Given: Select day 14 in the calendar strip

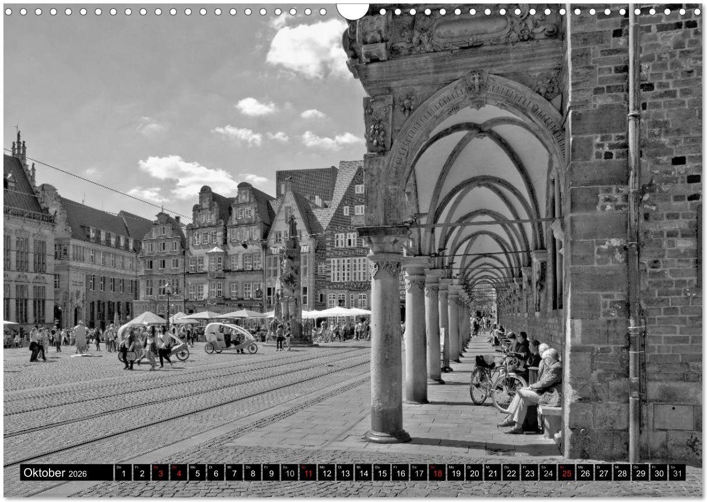Looking at the screenshot, I should pyautogui.click(x=363, y=472).
